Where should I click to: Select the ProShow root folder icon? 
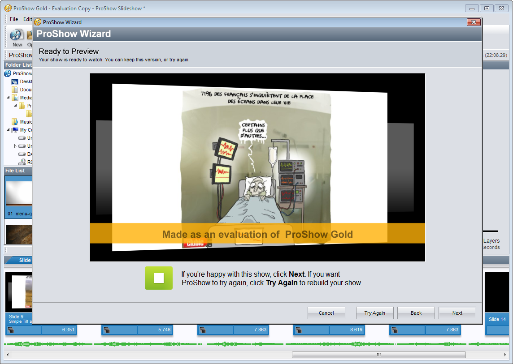coord(8,73)
